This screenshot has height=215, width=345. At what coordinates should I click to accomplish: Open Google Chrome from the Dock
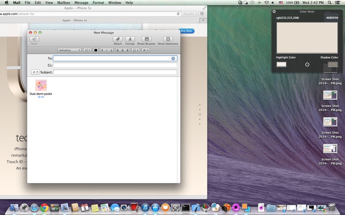(x=44, y=208)
